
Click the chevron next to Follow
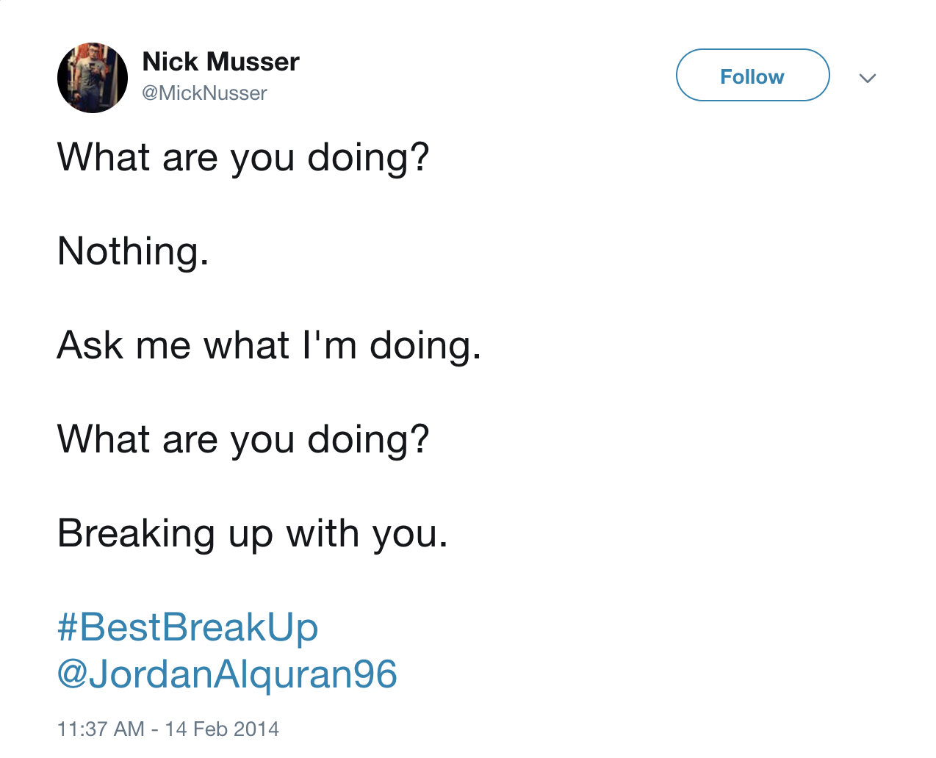(x=868, y=78)
